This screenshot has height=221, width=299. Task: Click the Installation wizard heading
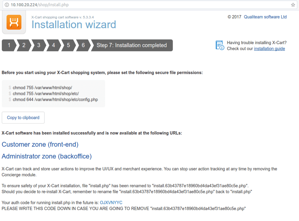click(x=74, y=24)
